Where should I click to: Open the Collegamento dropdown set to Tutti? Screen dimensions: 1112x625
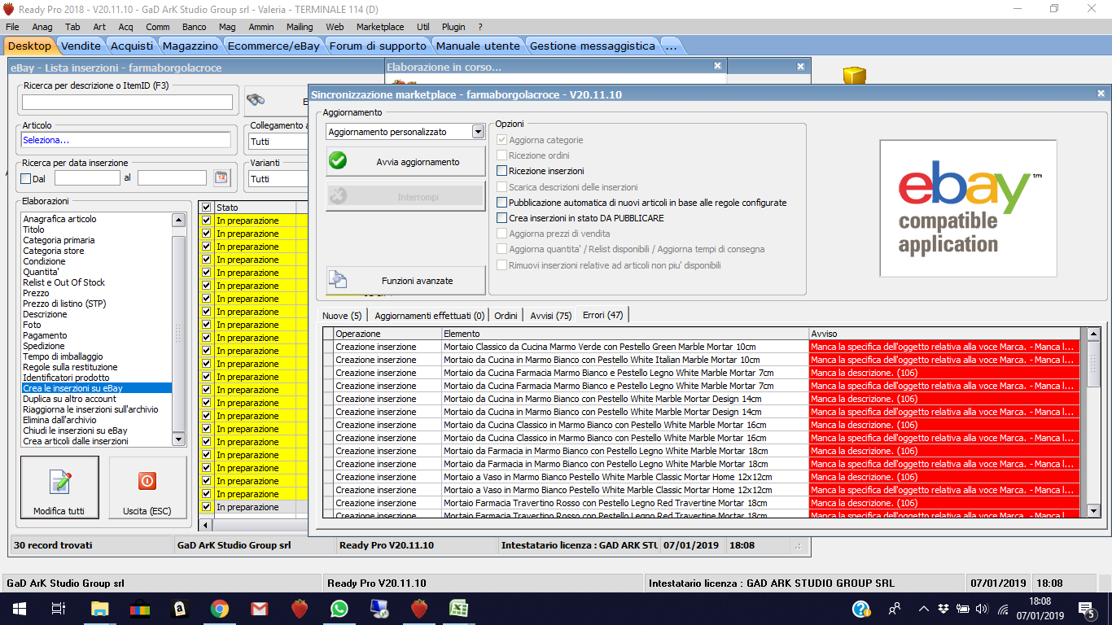tap(277, 142)
